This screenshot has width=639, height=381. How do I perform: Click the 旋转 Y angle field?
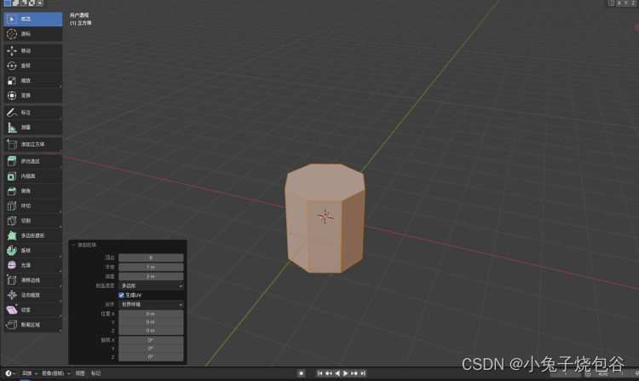(x=151, y=349)
